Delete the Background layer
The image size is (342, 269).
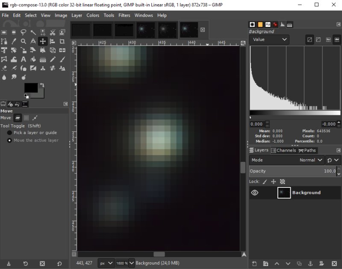click(x=334, y=264)
